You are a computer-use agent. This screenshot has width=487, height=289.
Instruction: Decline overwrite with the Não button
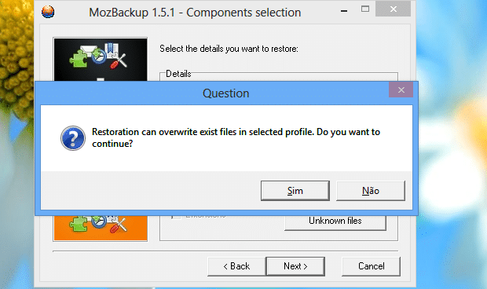[371, 191]
